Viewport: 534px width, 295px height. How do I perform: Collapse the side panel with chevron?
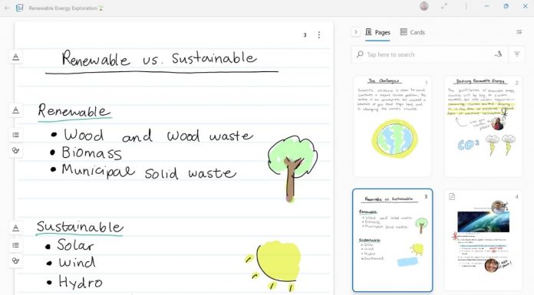click(x=355, y=32)
